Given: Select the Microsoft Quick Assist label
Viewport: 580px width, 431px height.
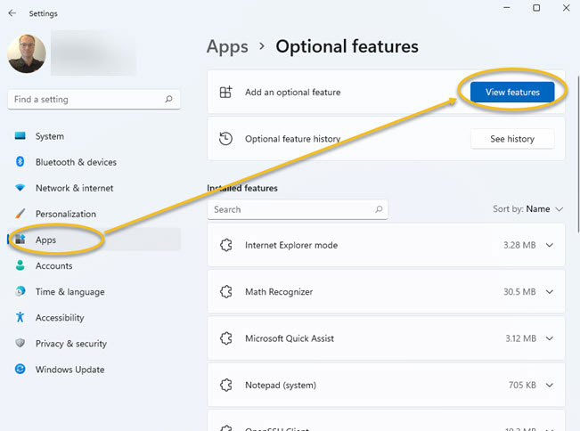Looking at the screenshot, I should pyautogui.click(x=290, y=338).
